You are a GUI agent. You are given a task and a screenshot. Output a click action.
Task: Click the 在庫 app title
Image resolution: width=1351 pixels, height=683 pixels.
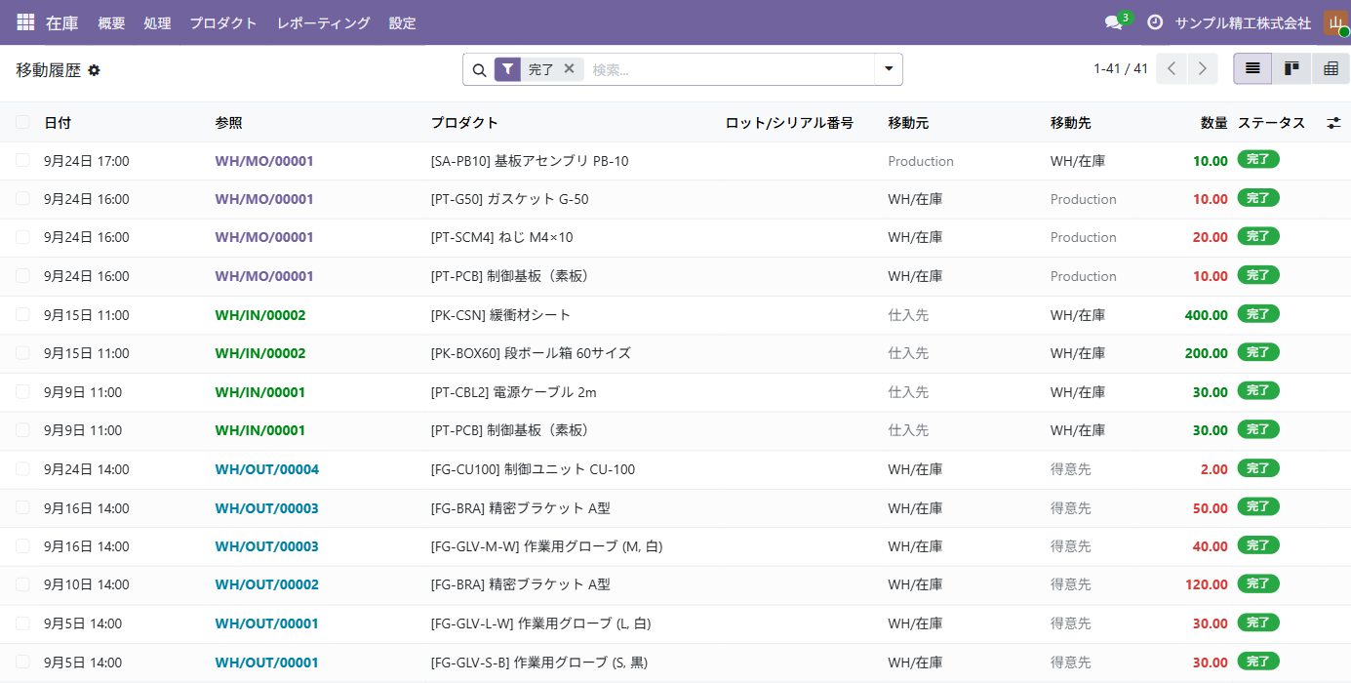62,22
